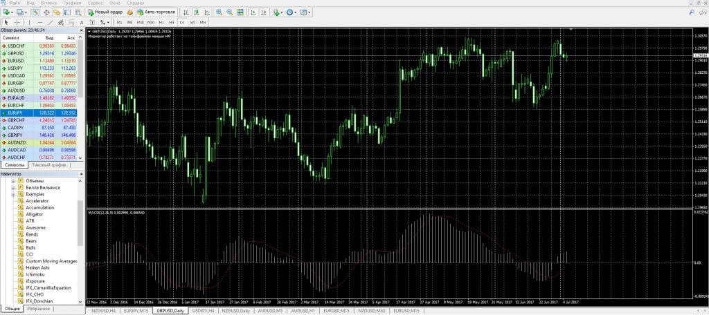Select the trendline tool
The width and height of the screenshot is (709, 315).
click(51, 22)
